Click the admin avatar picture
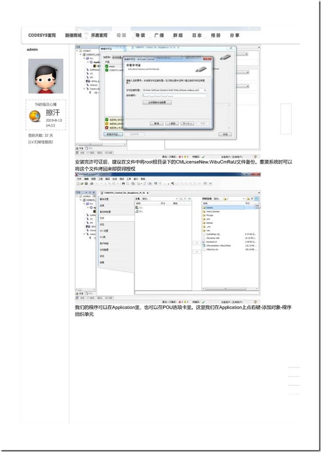The width and height of the screenshot is (321, 452). [46, 76]
